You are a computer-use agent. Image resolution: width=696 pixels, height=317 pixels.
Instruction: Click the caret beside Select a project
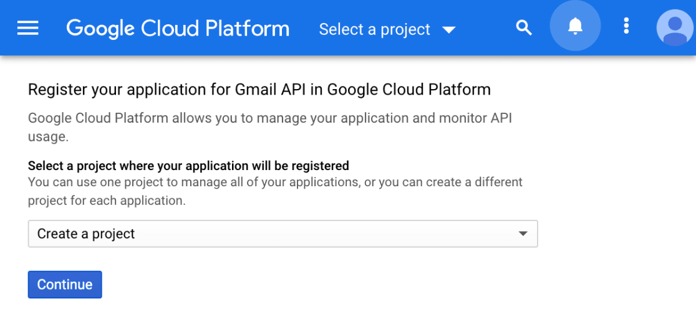pos(449,30)
